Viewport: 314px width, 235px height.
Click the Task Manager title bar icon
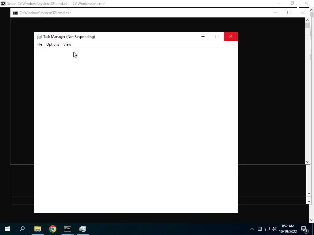tap(39, 37)
